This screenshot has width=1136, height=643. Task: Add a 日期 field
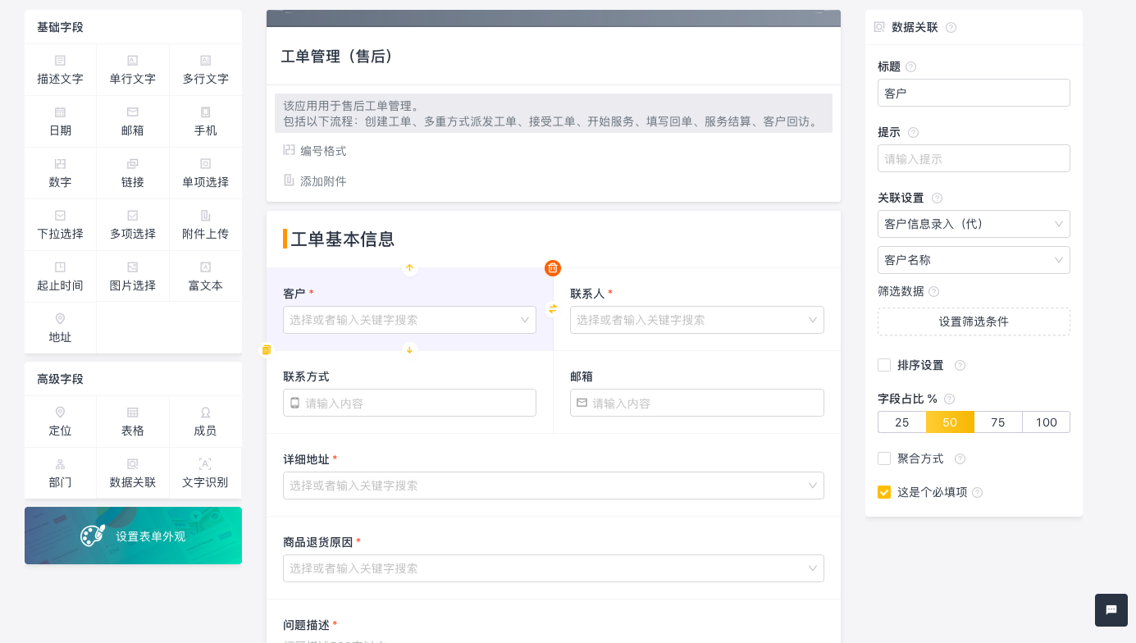(60, 121)
